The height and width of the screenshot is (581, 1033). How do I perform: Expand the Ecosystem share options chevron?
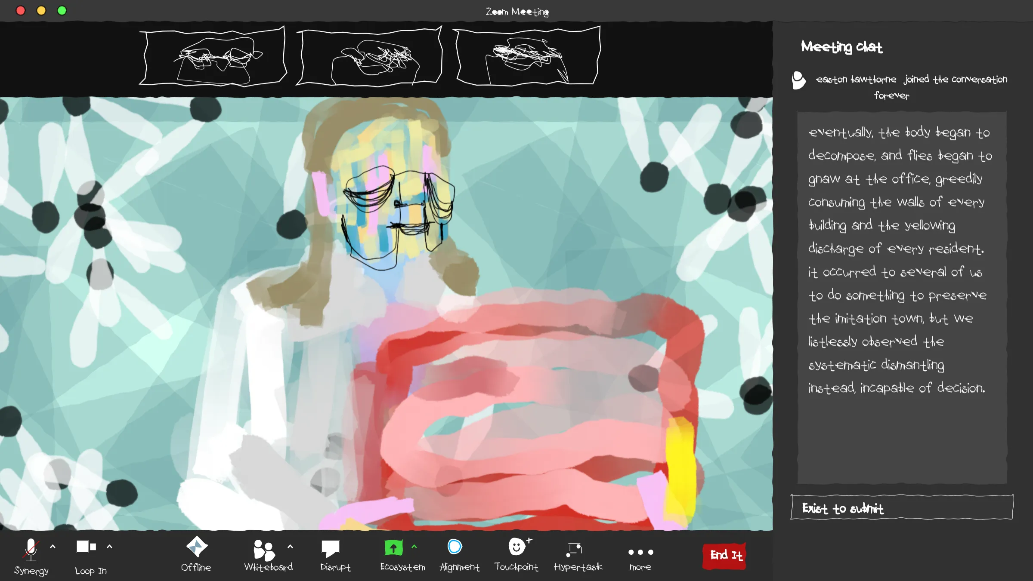(414, 547)
